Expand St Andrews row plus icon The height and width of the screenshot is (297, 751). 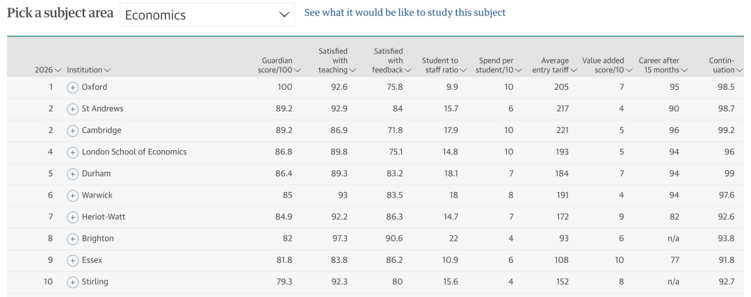coord(73,109)
